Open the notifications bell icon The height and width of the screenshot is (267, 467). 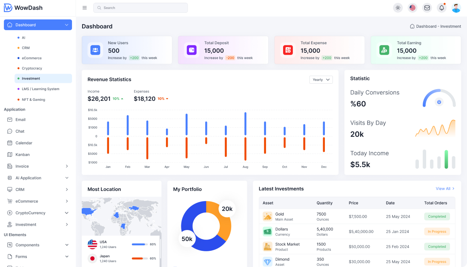tap(441, 8)
